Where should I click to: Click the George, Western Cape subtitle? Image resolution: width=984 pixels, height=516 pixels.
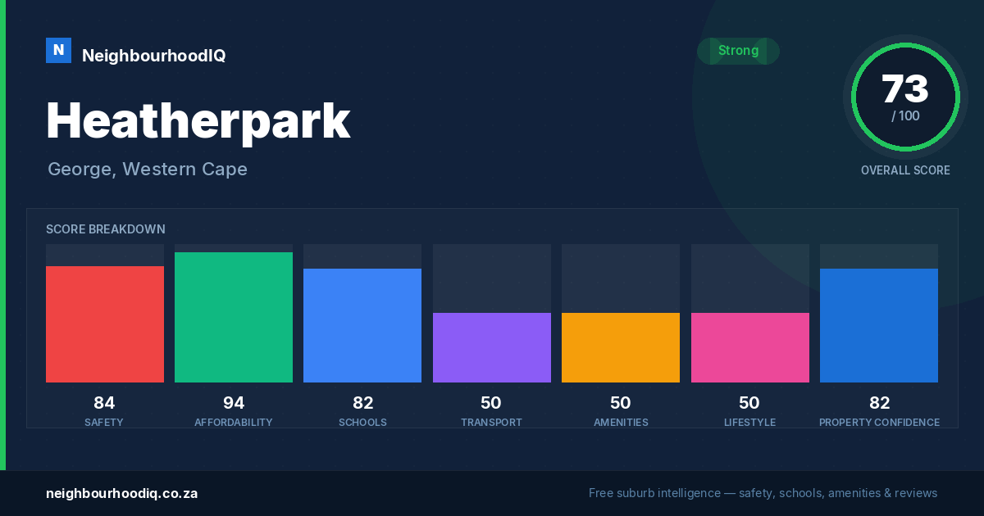[148, 169]
